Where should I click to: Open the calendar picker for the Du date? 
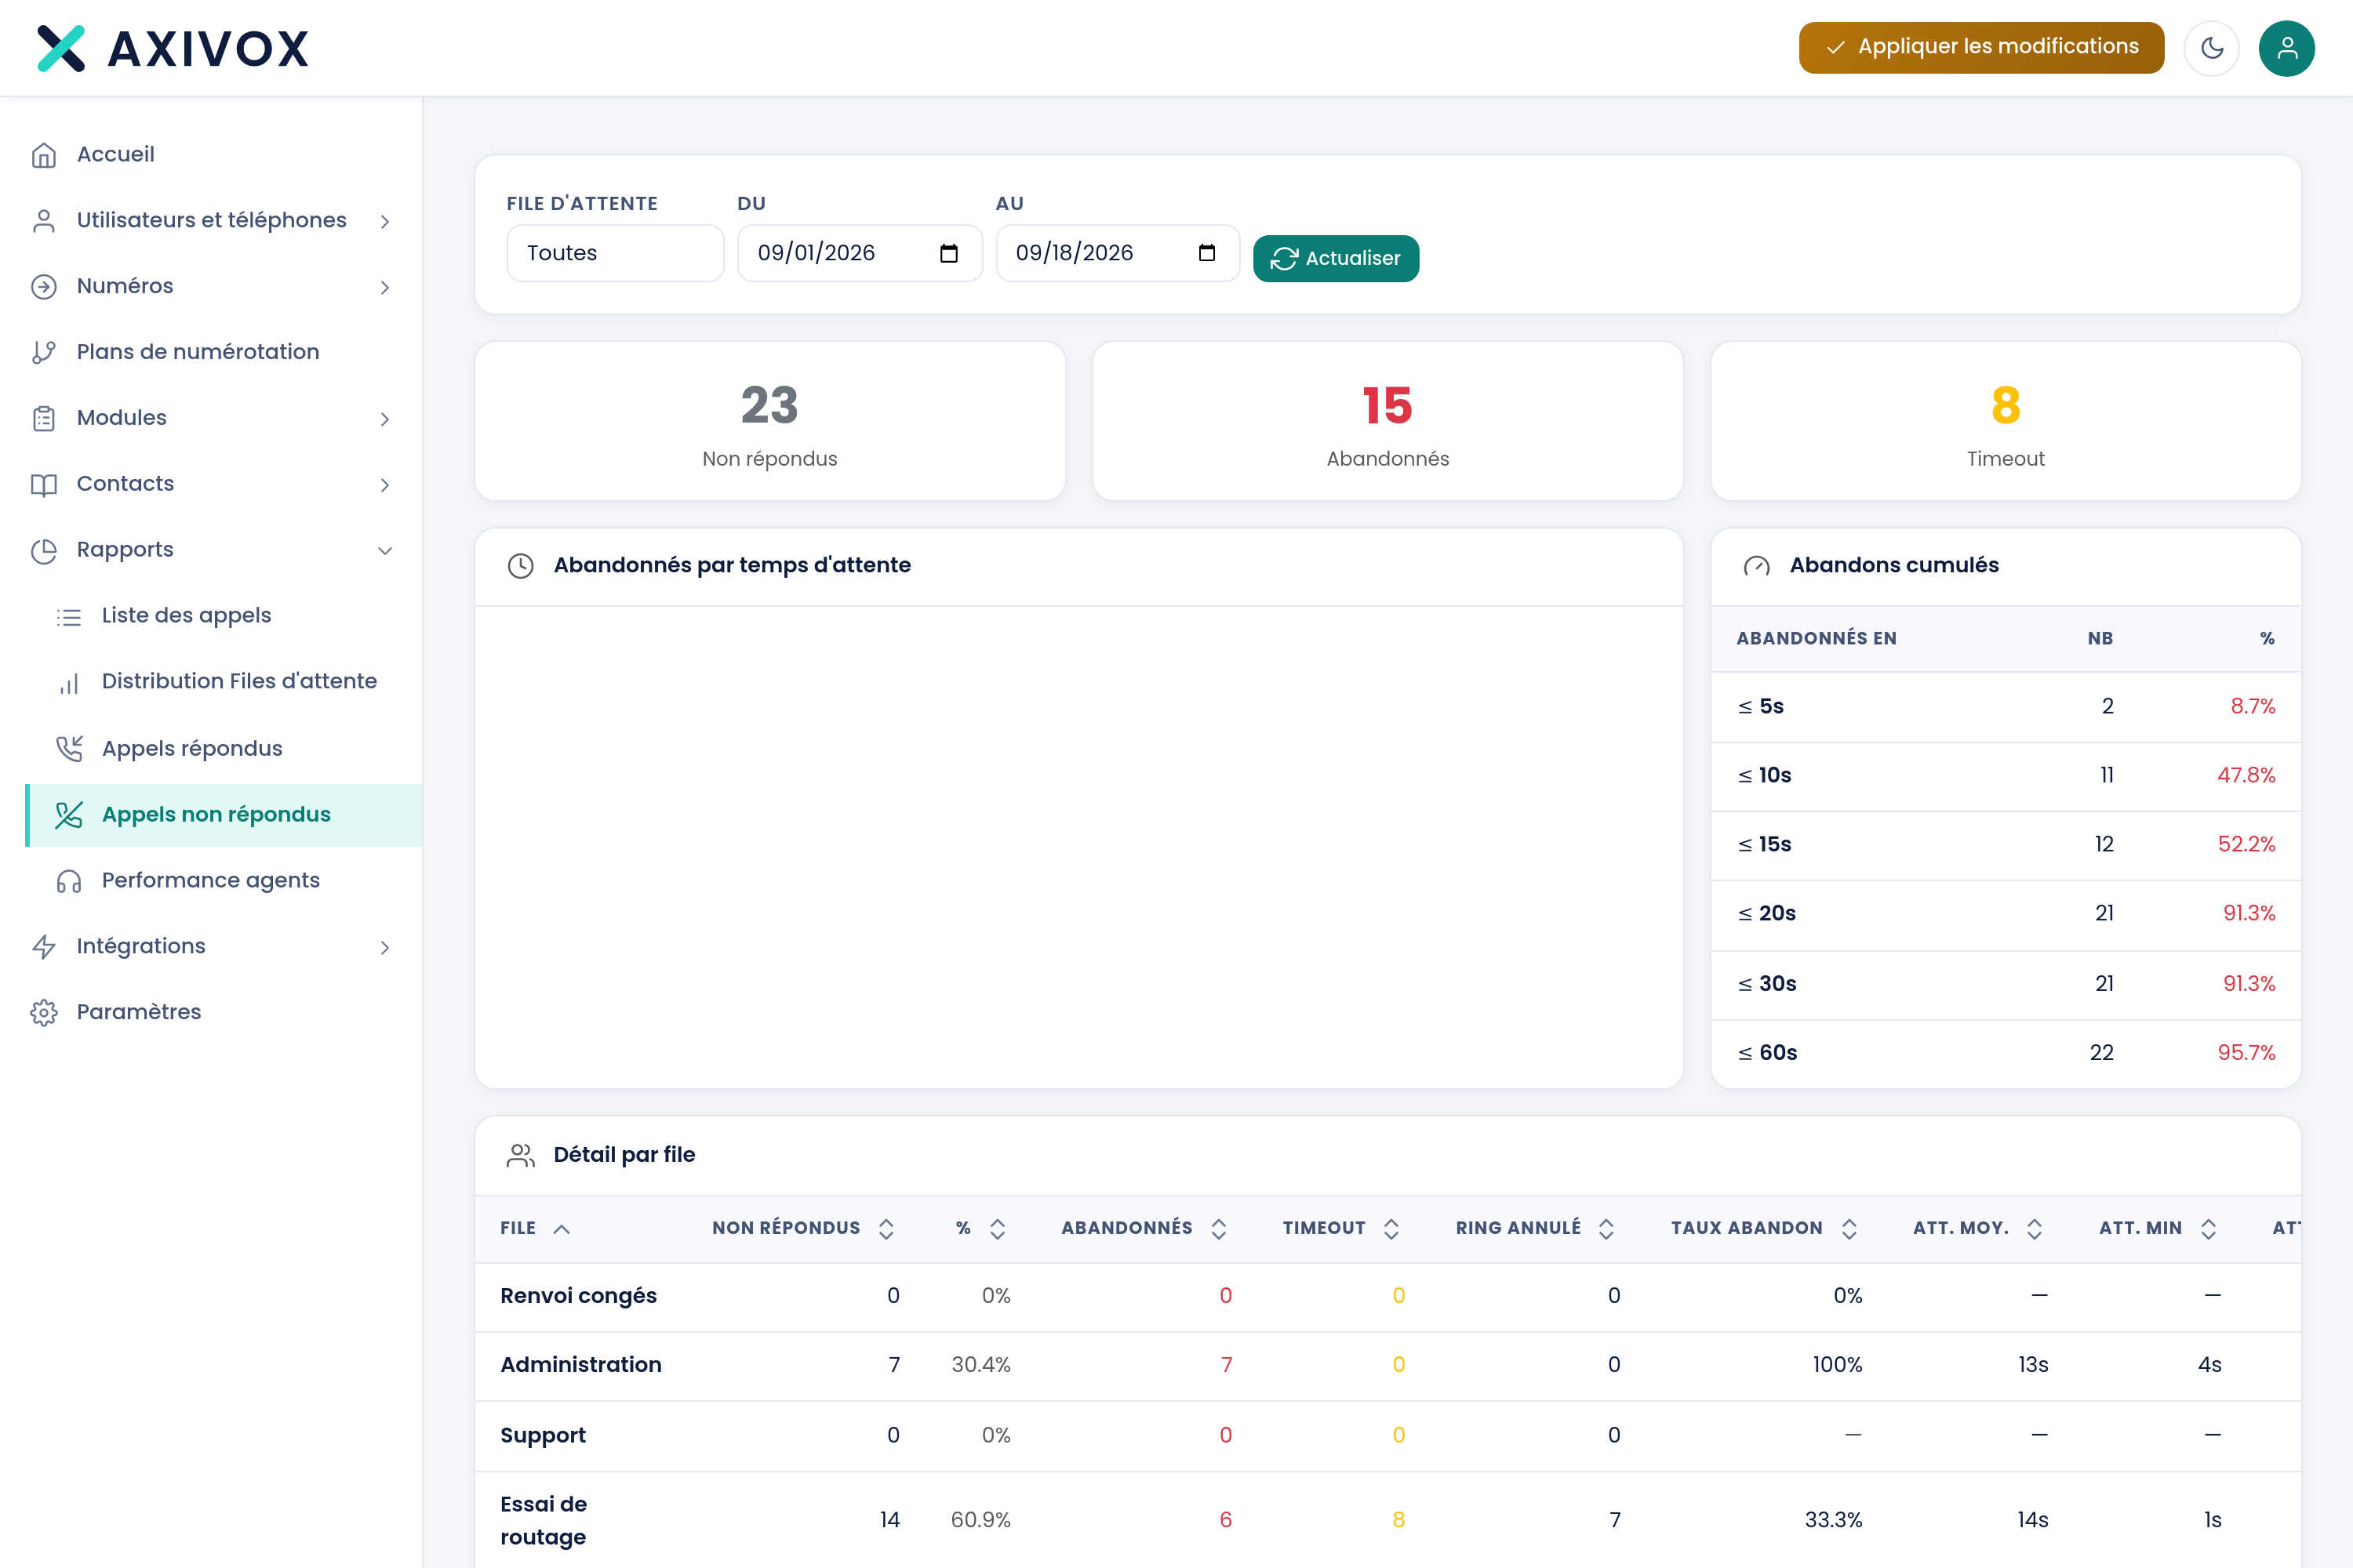coord(949,253)
